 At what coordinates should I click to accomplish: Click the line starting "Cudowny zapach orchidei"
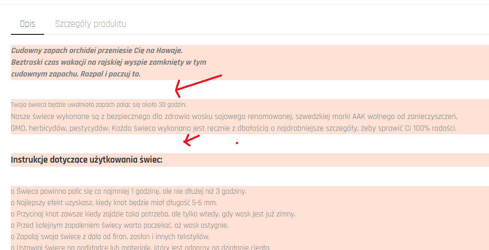pyautogui.click(x=97, y=51)
